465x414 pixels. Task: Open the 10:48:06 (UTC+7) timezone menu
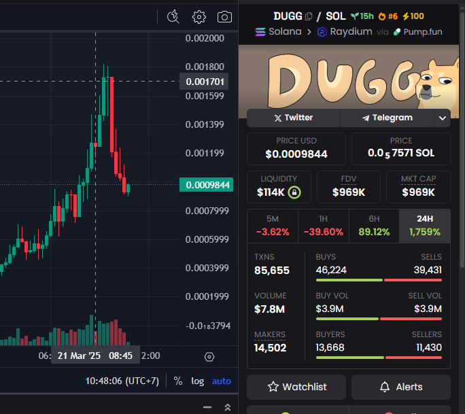pyautogui.click(x=122, y=381)
